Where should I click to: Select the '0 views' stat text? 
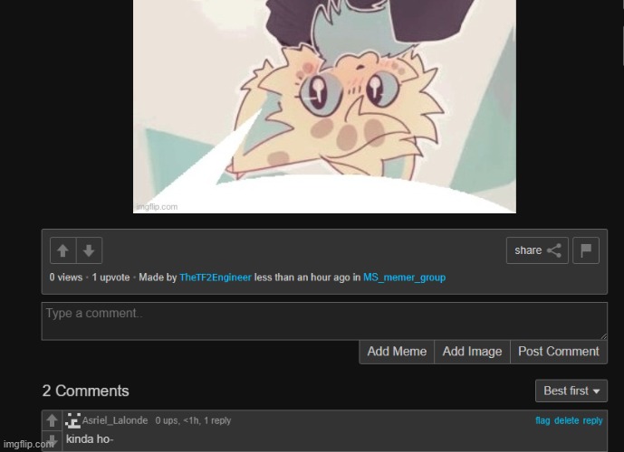(x=66, y=278)
